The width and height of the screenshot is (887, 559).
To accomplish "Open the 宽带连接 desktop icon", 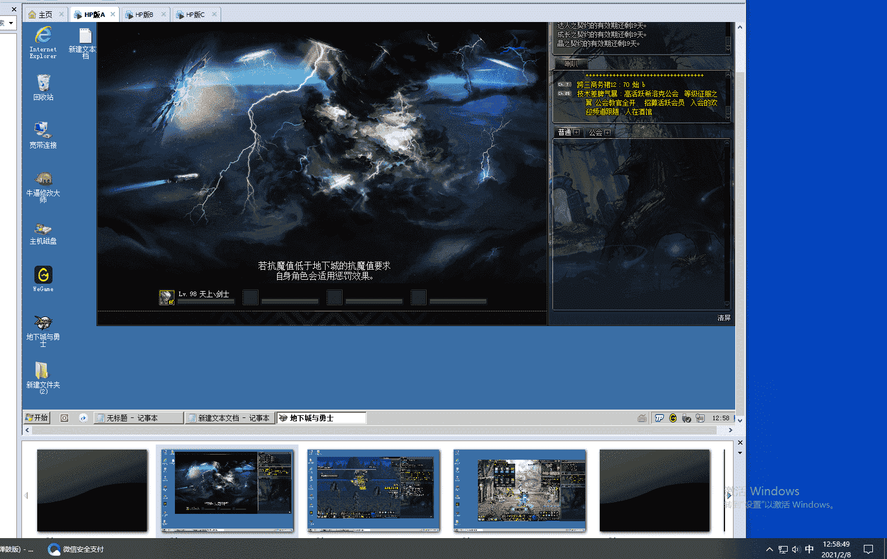I will [x=43, y=135].
